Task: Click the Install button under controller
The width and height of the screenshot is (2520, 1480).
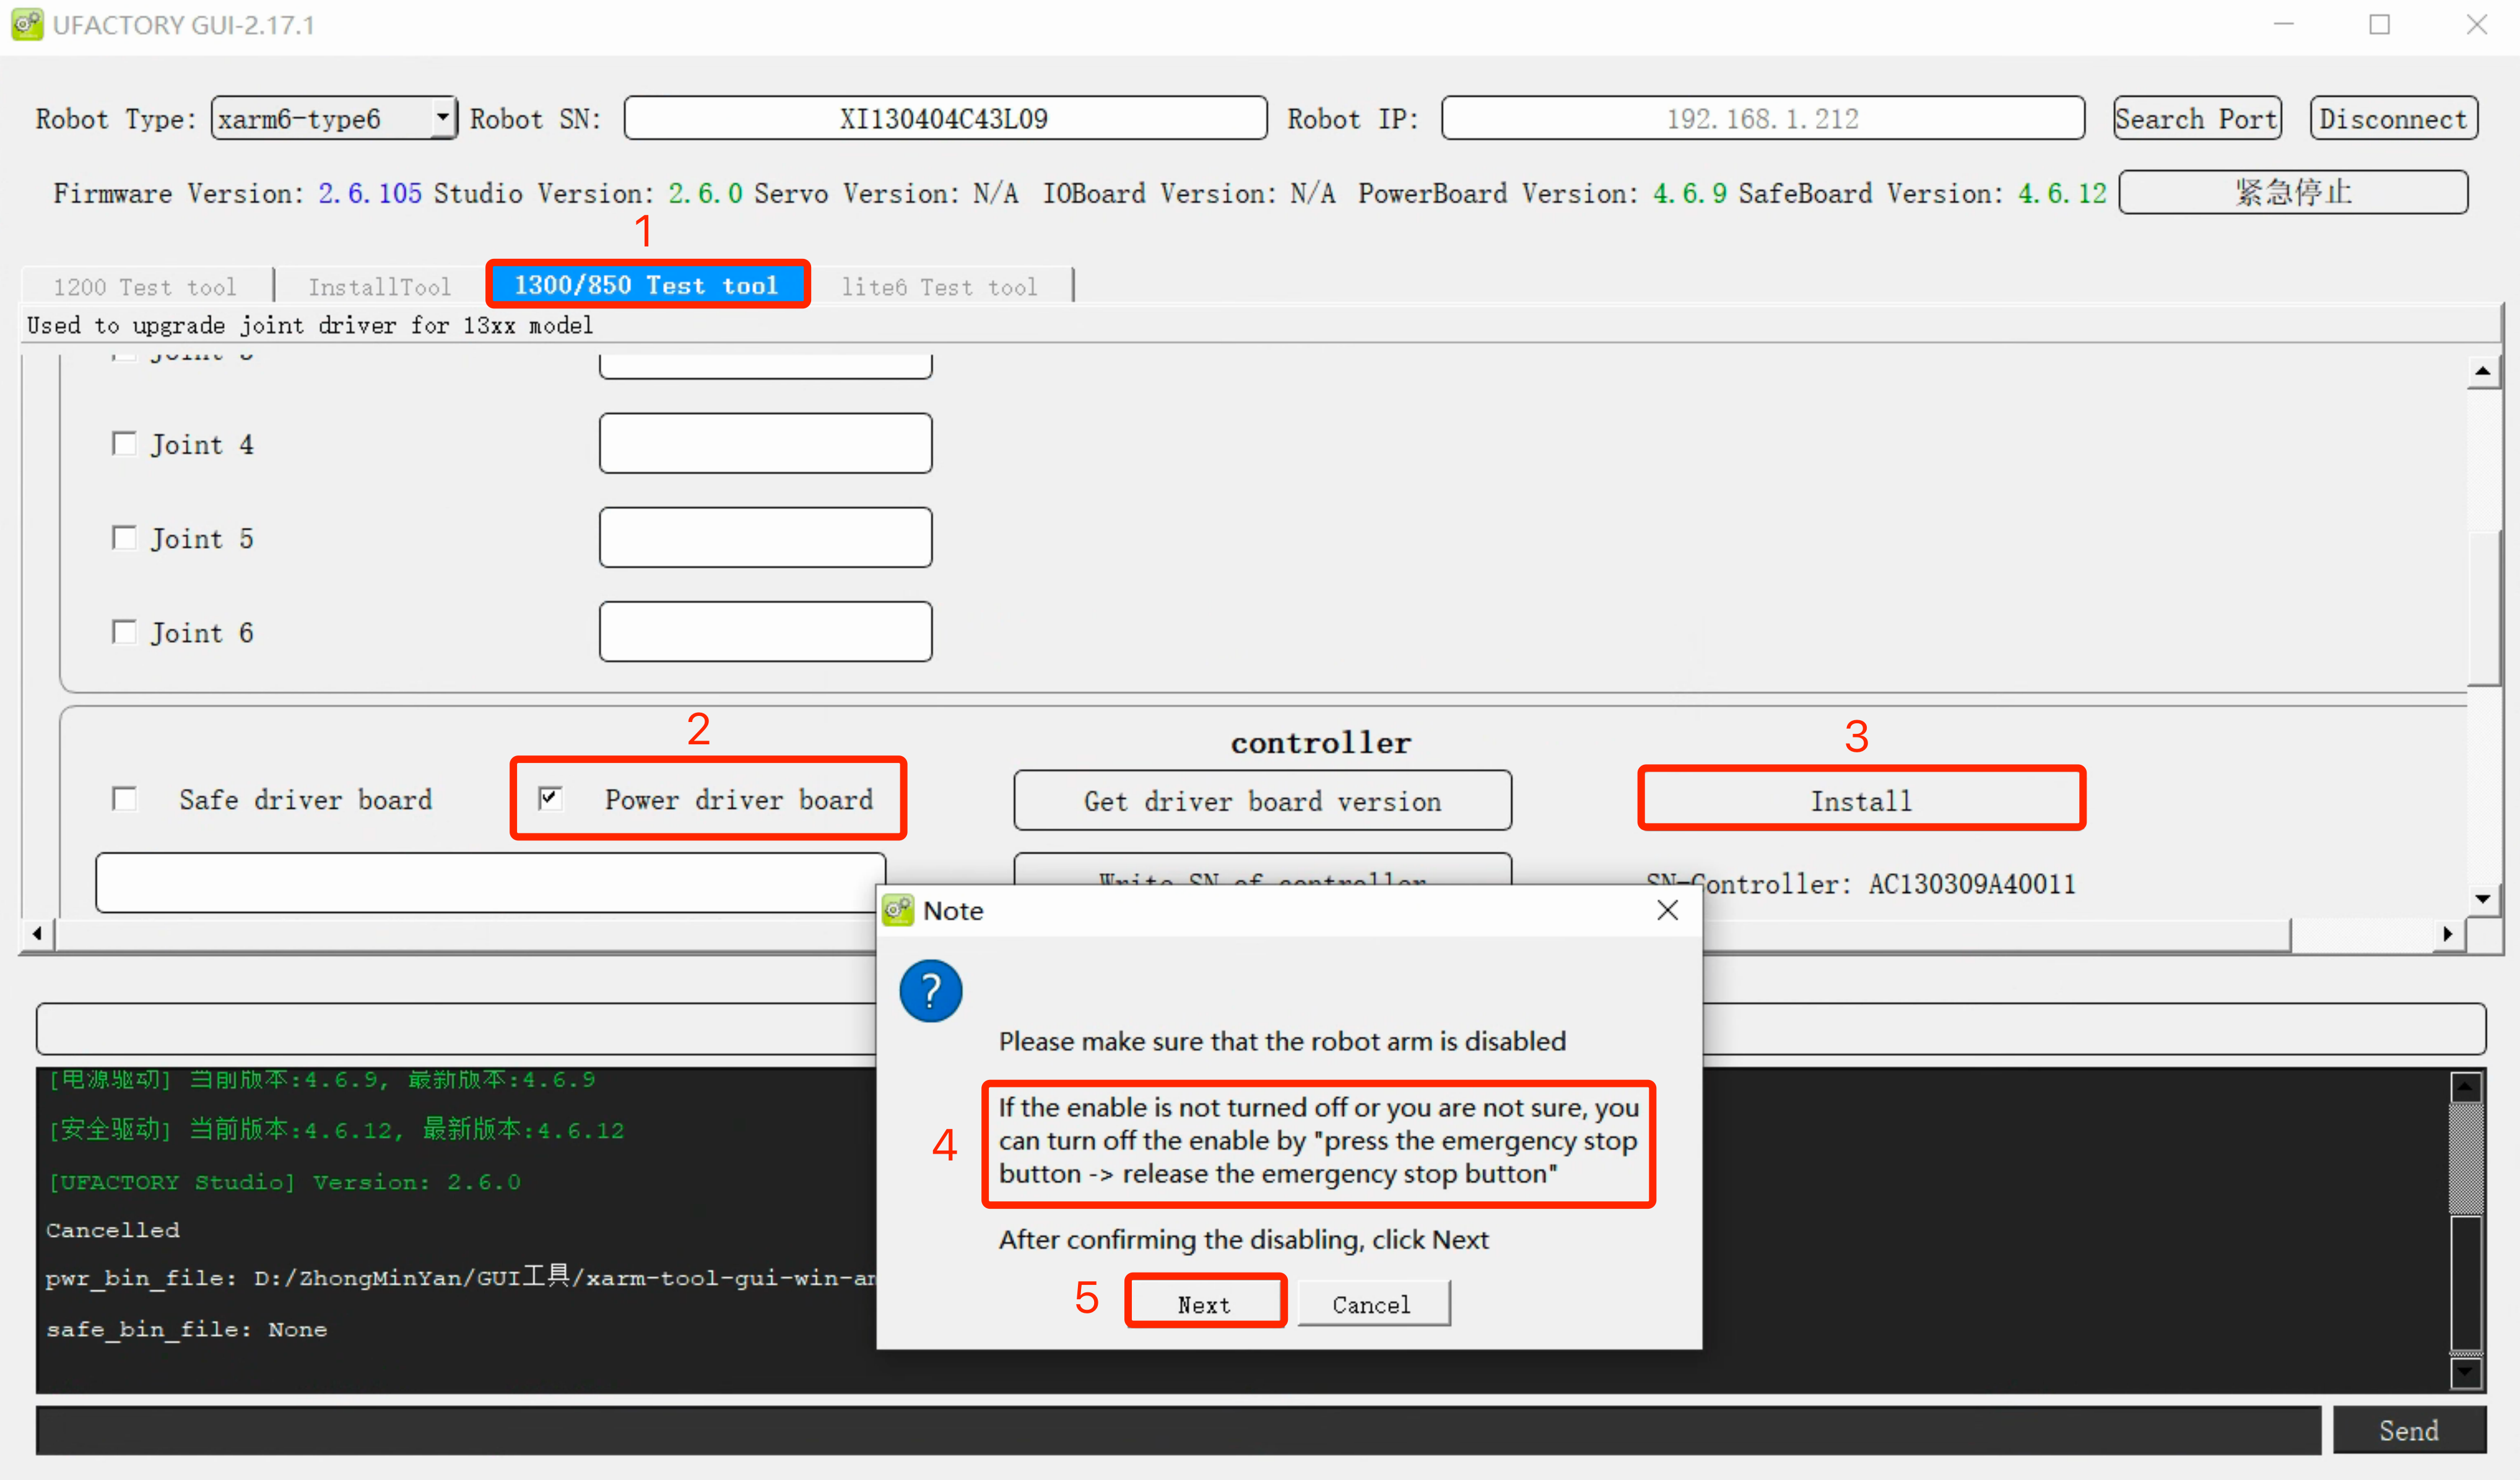Action: point(1861,799)
